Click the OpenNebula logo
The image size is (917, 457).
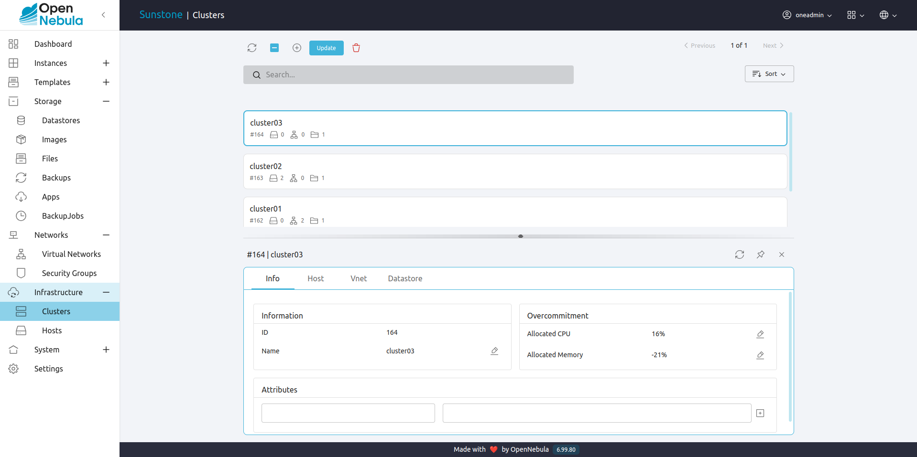click(51, 14)
